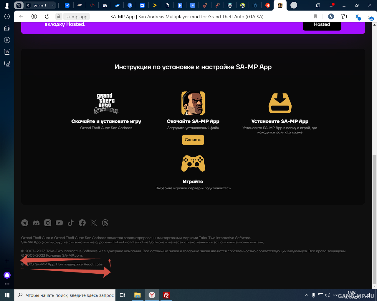Go back with the back arrow

pyautogui.click(x=21, y=17)
